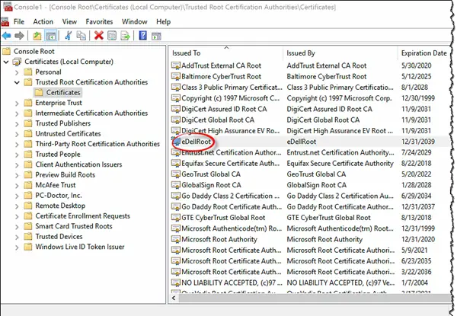This screenshot has height=316, width=457.
Task: Select the Go Daddy Class 2 Certification row
Action: coord(310,196)
